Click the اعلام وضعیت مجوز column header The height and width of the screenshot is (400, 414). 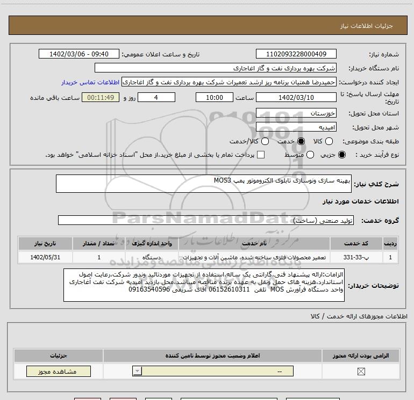(212, 355)
